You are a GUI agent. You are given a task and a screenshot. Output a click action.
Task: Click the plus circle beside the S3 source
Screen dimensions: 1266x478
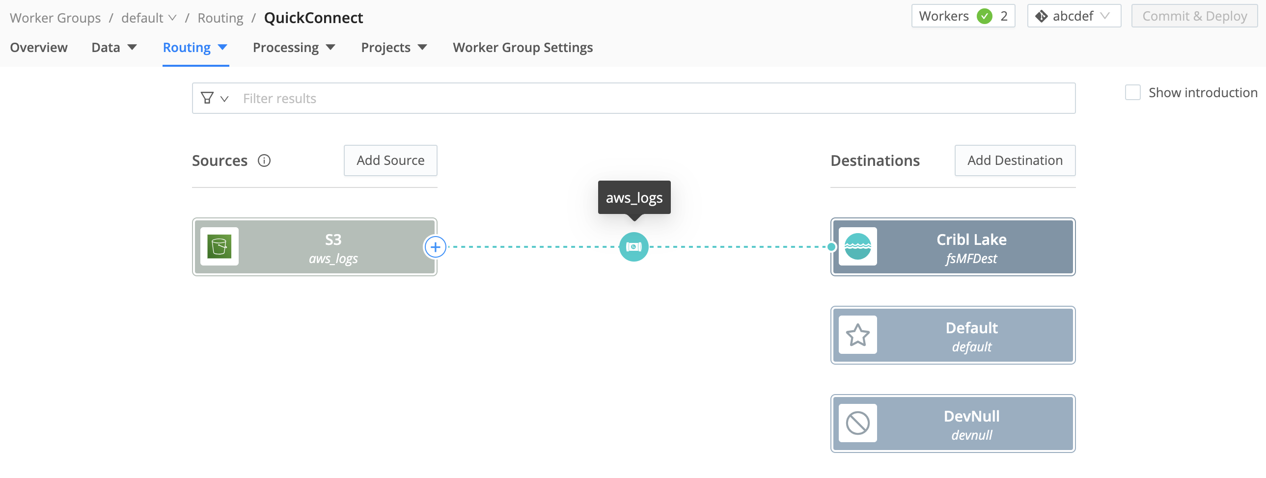[436, 247]
